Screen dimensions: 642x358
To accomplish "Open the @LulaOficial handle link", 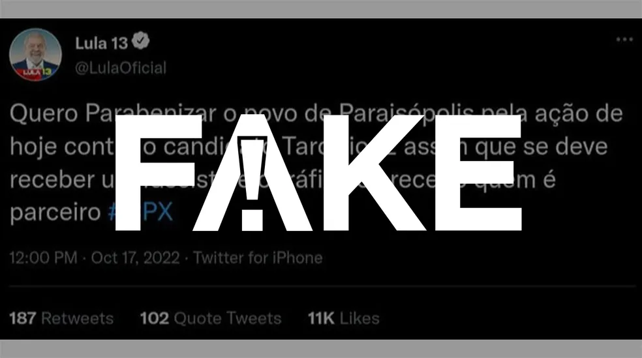I will pos(121,67).
